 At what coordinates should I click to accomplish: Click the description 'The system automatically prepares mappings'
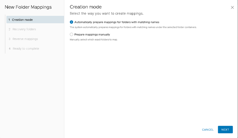pyautogui.click(x=133, y=27)
